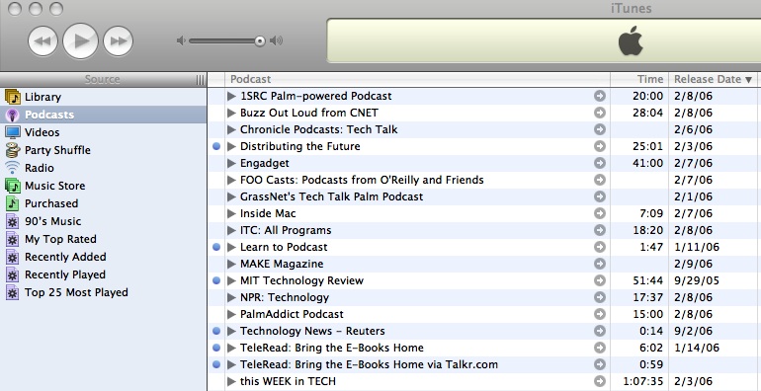Expand ITC: All Programs podcast
Viewport: 761px width, 391px height.
tap(231, 230)
